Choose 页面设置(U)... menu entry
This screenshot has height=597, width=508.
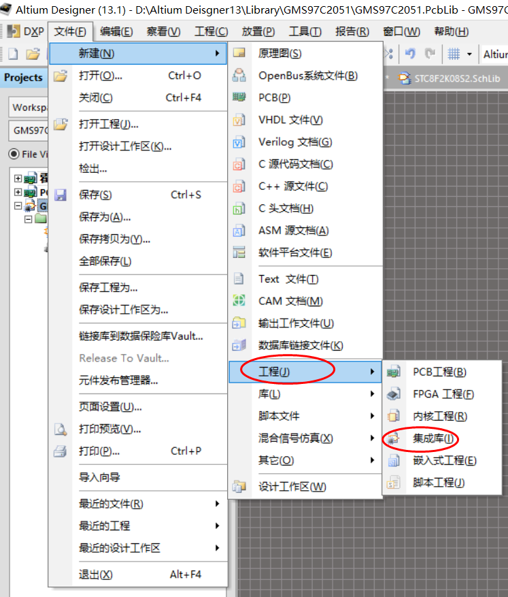139,406
